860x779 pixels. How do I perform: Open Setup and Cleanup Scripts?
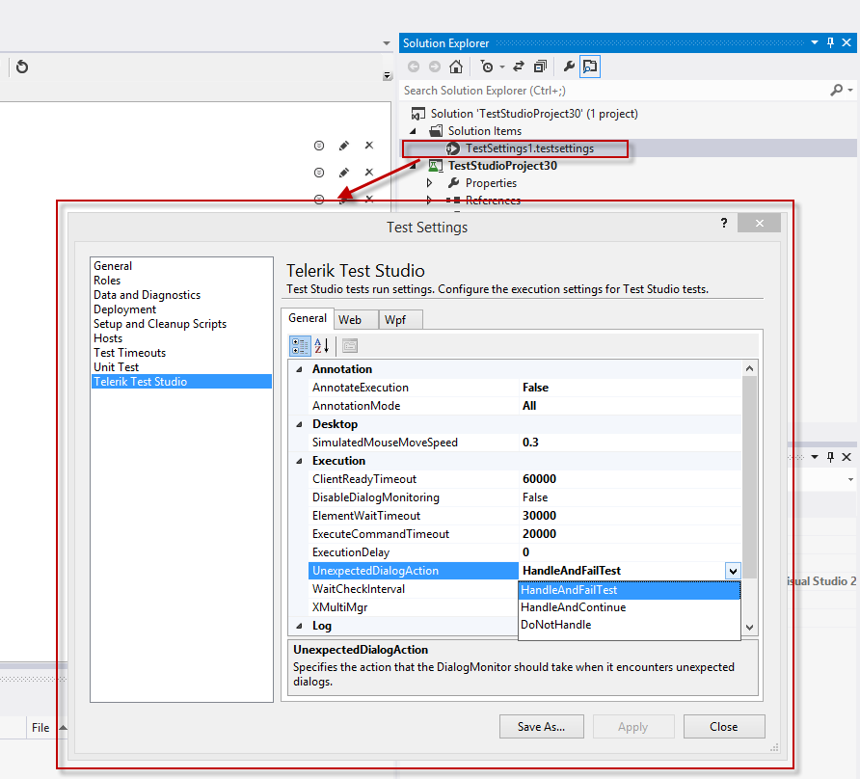point(160,324)
